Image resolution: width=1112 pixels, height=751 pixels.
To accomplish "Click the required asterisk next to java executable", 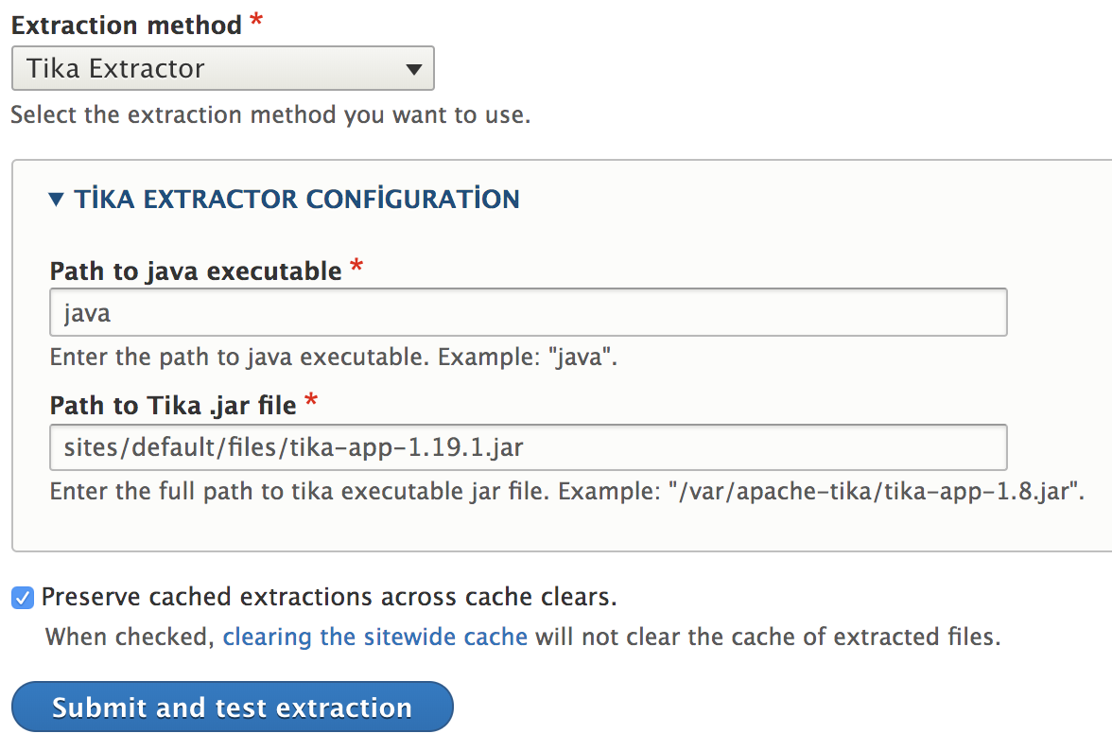I will [x=356, y=270].
